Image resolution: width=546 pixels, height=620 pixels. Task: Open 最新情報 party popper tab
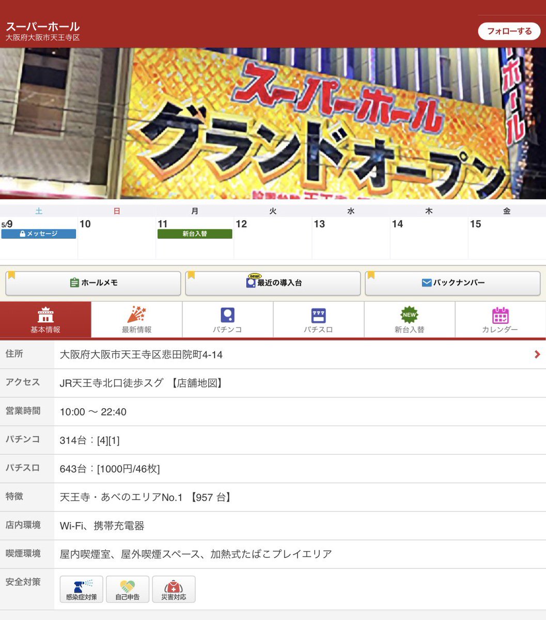click(x=136, y=320)
